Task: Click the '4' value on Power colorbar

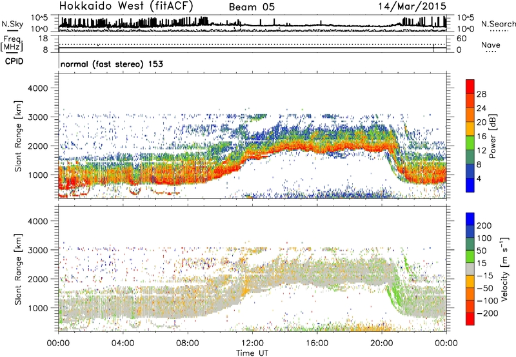Action: [x=479, y=179]
